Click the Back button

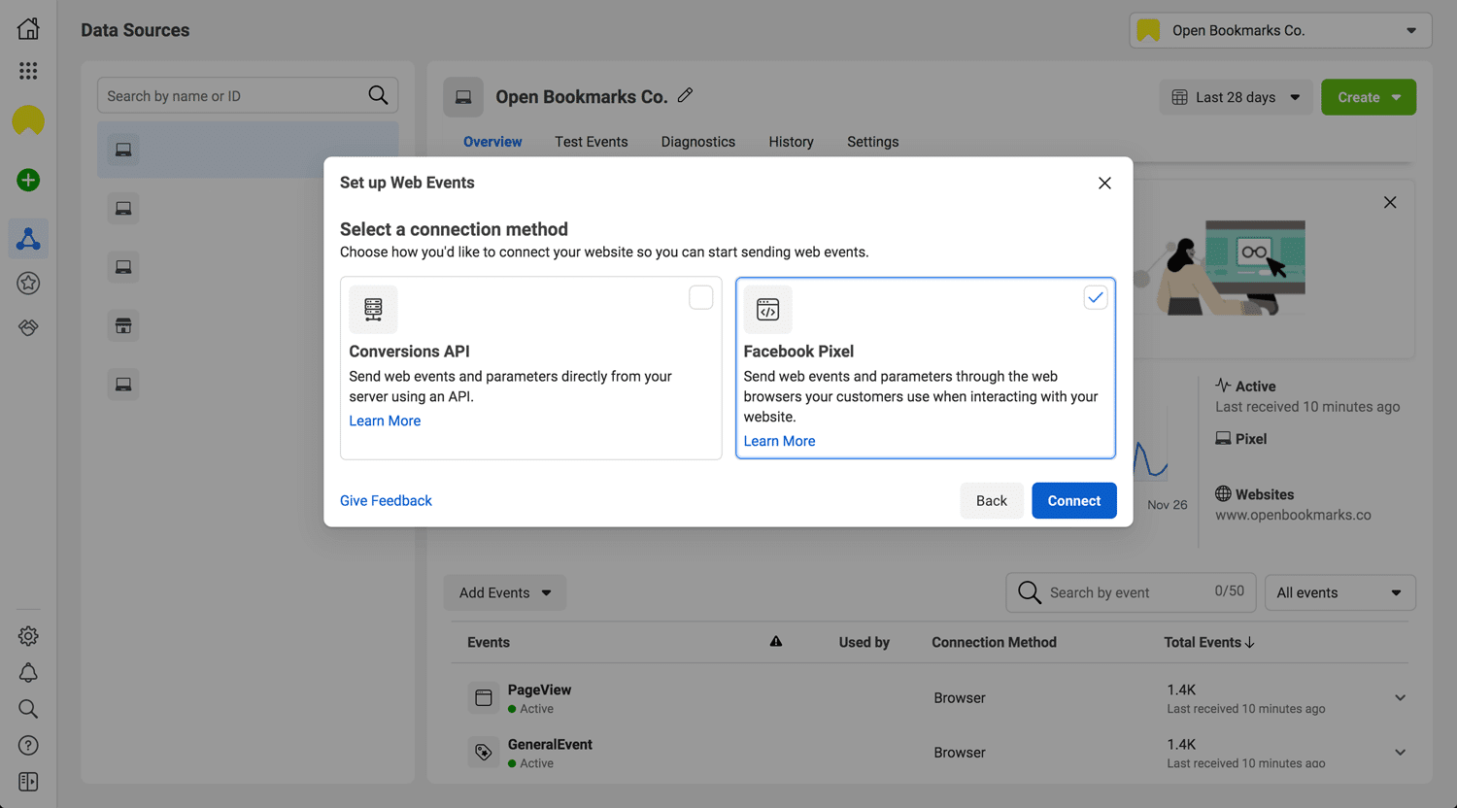[992, 500]
